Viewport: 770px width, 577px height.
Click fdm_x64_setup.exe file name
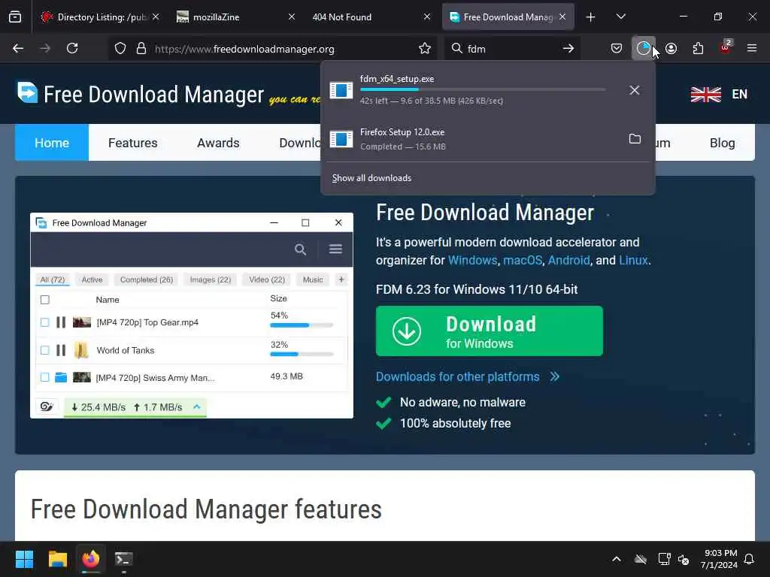pos(397,79)
